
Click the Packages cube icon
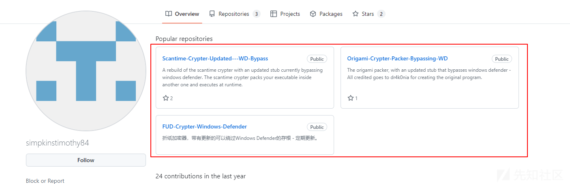[313, 14]
